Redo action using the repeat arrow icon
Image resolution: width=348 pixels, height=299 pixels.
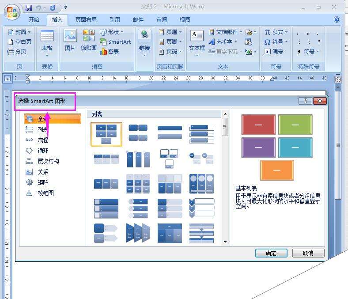53,8
